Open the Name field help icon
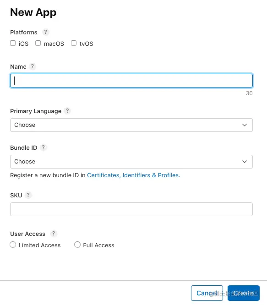This screenshot has width=267, height=305. 33,66
